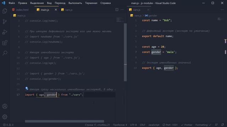Click cursor position Строка 17 status item
This screenshot has width=227, height=127.
pyautogui.click(x=97, y=125)
